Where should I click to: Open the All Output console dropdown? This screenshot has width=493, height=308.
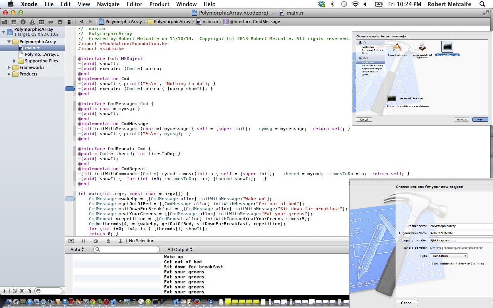tap(180, 249)
